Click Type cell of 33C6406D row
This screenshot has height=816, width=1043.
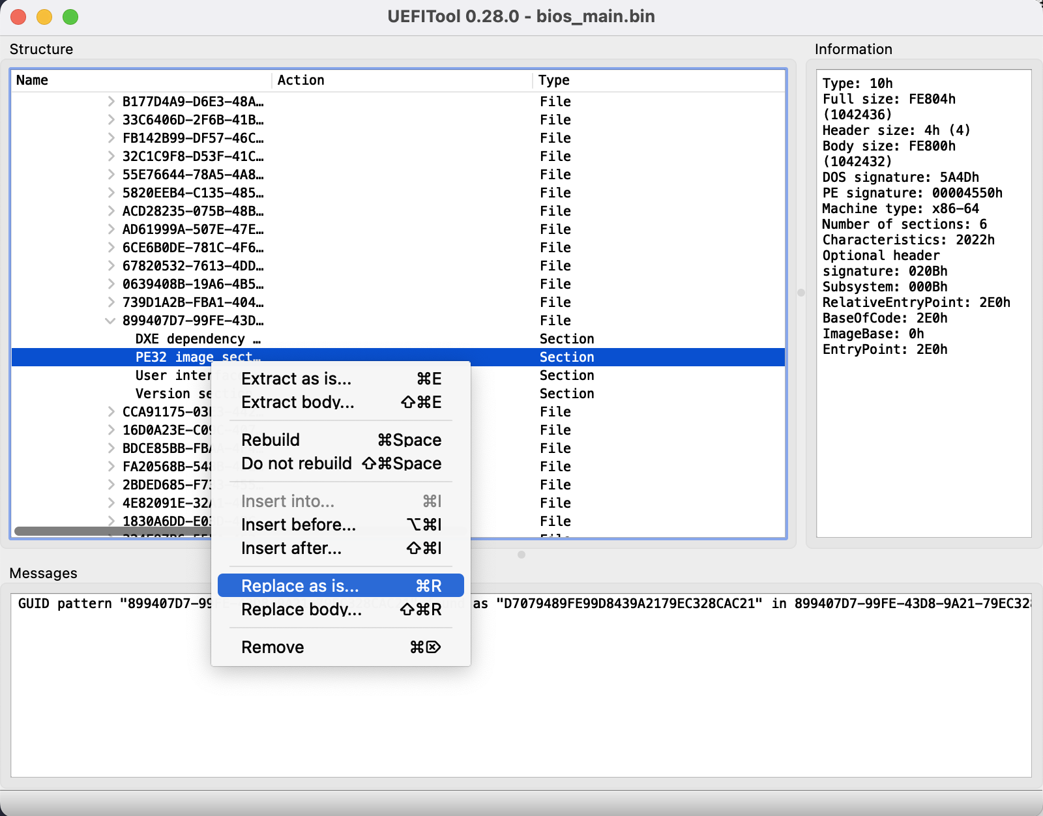(x=555, y=119)
